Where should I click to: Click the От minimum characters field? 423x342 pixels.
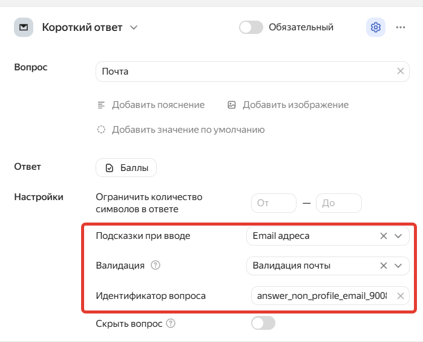274,203
